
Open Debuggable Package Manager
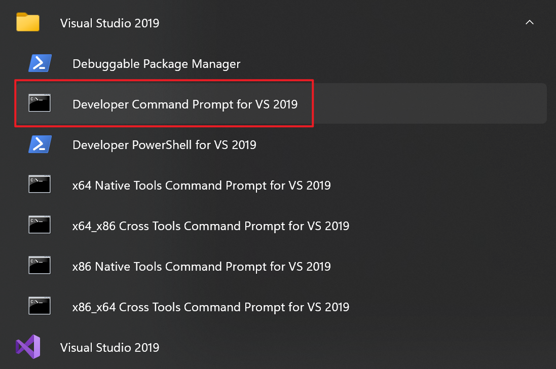pos(156,64)
